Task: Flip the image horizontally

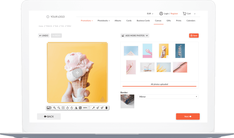Action: [x=76, y=108]
